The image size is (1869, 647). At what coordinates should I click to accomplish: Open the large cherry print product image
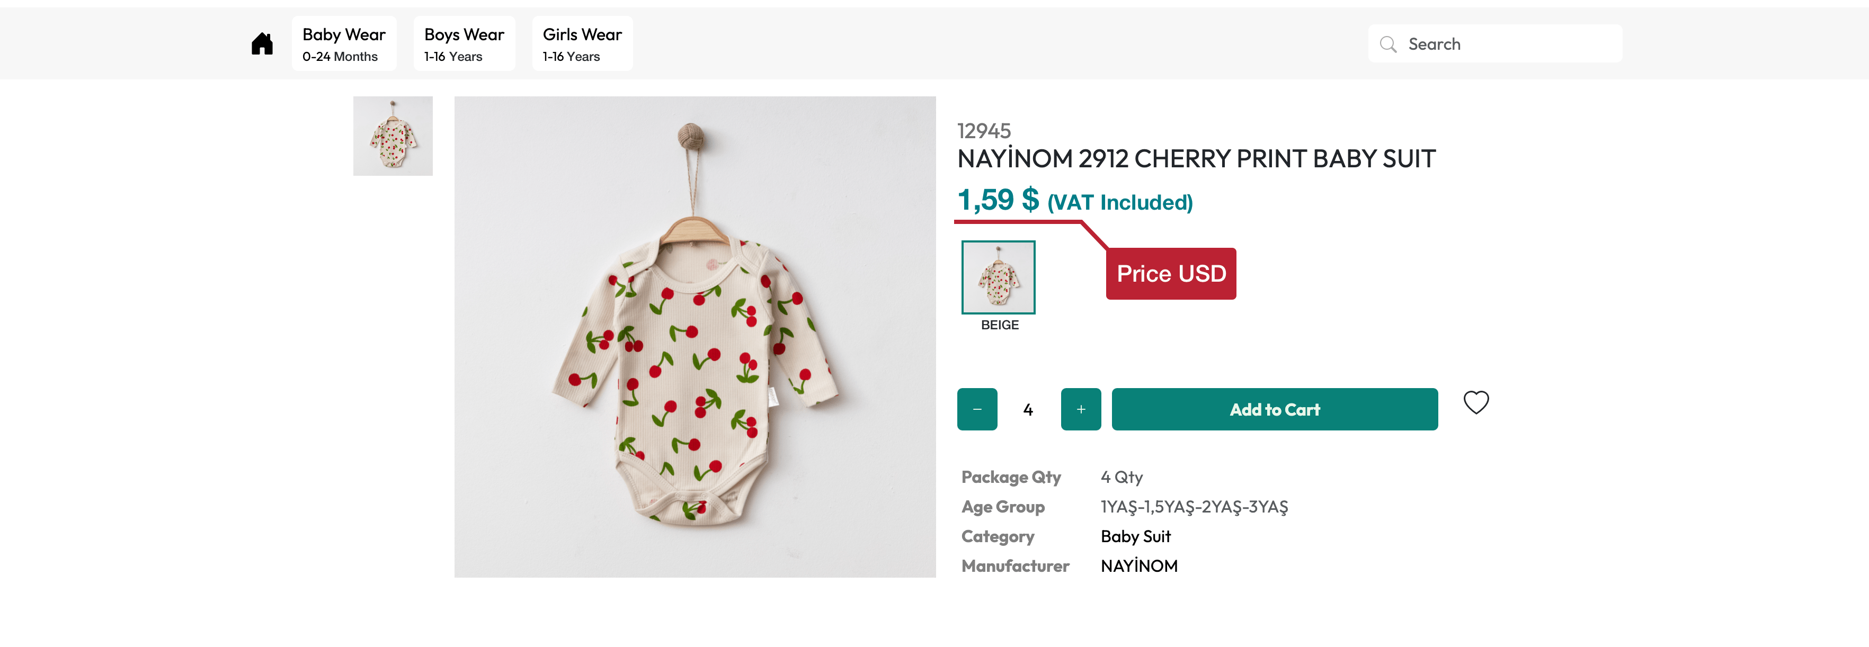coord(695,337)
